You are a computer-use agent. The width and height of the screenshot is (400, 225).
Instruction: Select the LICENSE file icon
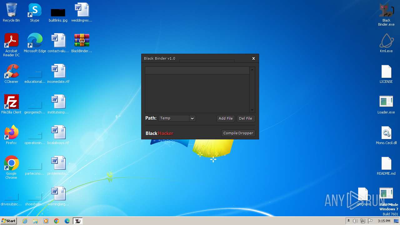click(386, 74)
